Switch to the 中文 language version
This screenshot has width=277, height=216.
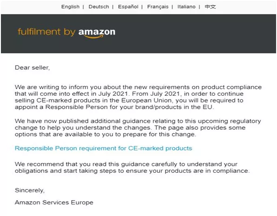[210, 7]
